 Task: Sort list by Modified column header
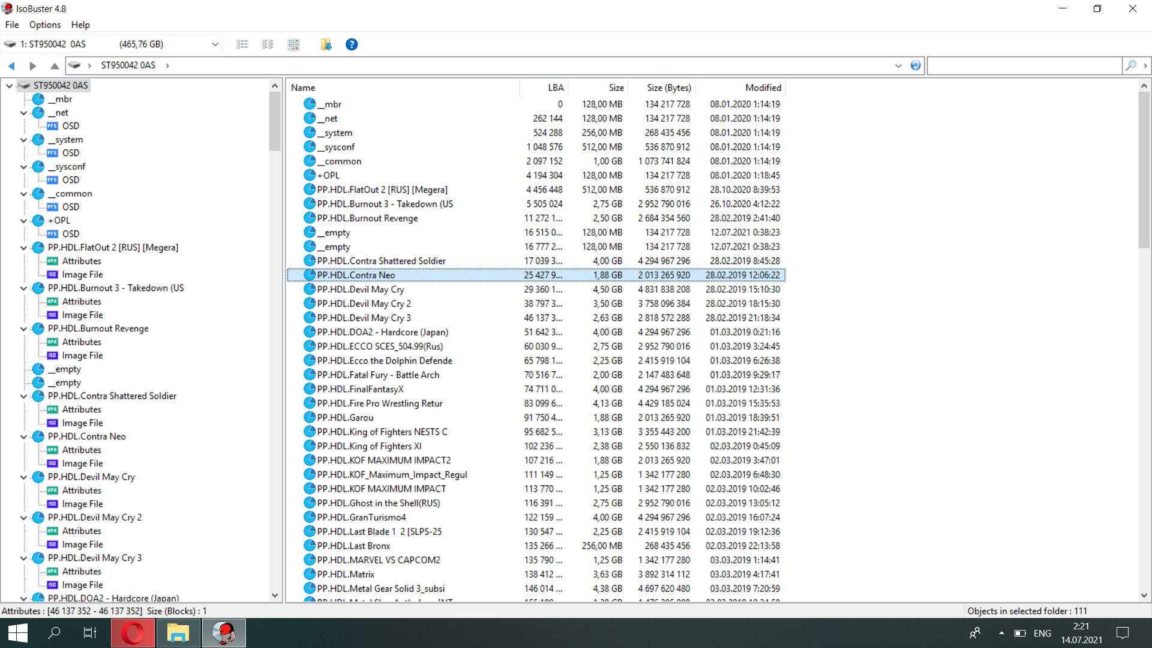coord(740,88)
